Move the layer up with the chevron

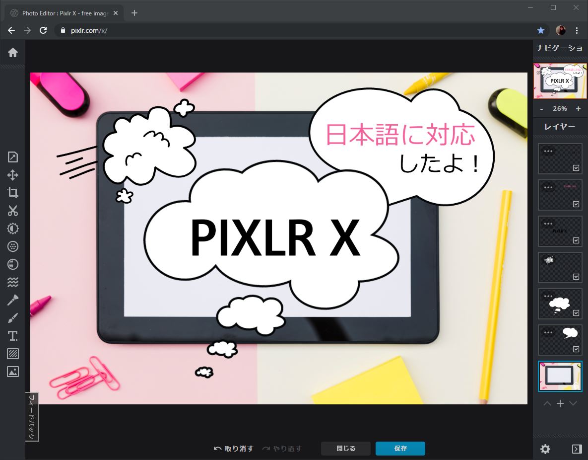point(547,404)
